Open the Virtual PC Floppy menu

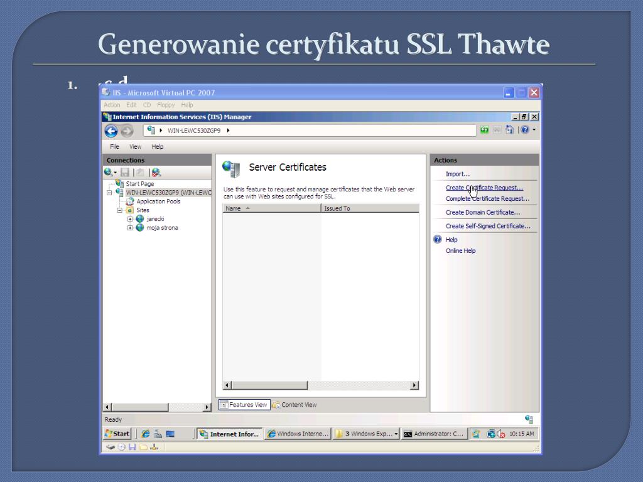coord(166,105)
